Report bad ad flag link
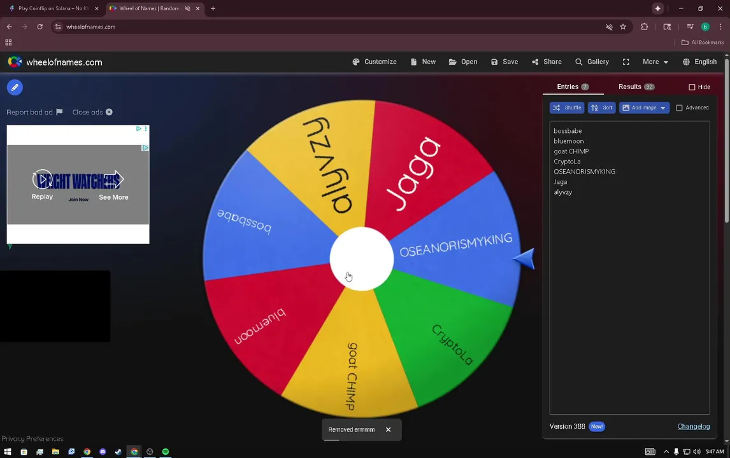Viewport: 730px width, 458px height. pos(34,112)
